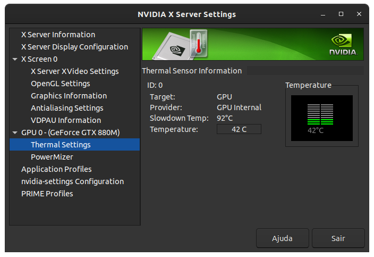Click the temperature gauge bar graphic

320,114
